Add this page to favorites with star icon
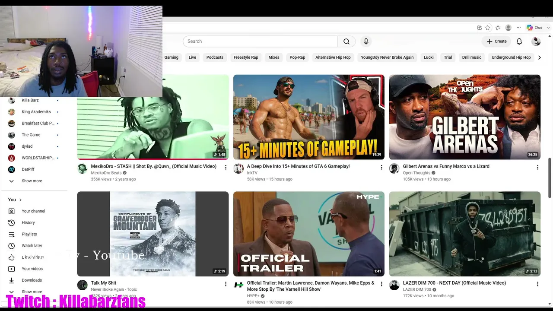This screenshot has width=553, height=311. click(x=488, y=28)
